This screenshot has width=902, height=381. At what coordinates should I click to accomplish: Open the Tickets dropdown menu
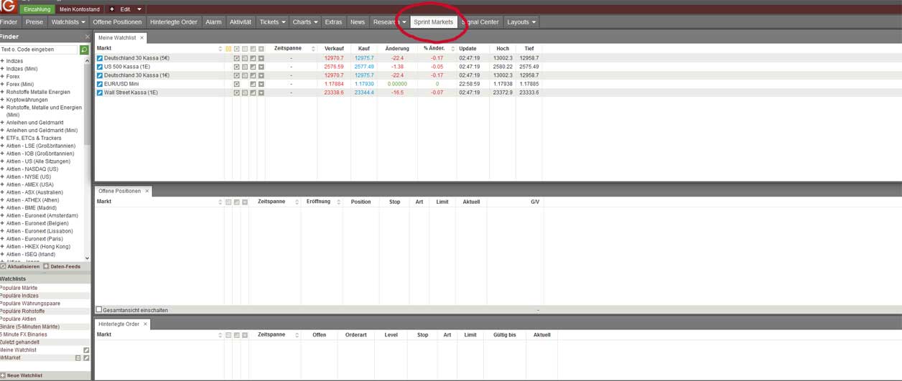[272, 22]
